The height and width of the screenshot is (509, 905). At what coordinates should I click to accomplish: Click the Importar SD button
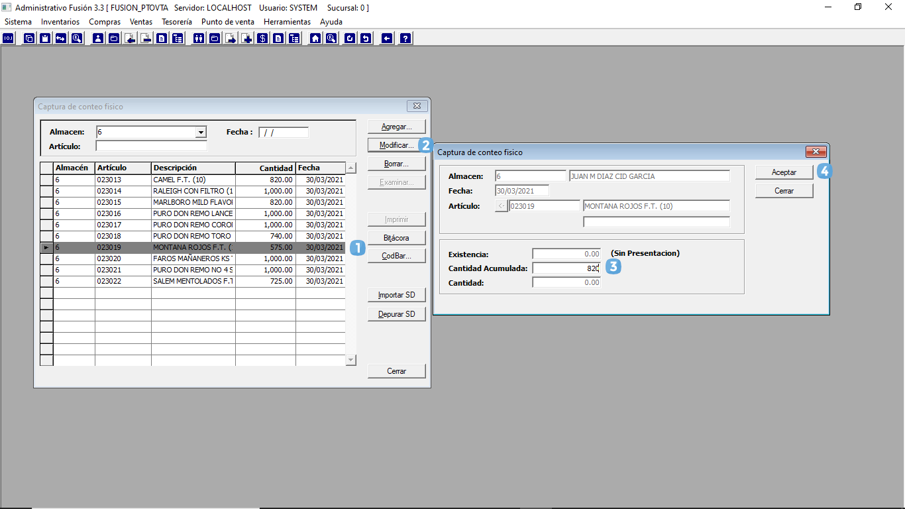coord(397,295)
